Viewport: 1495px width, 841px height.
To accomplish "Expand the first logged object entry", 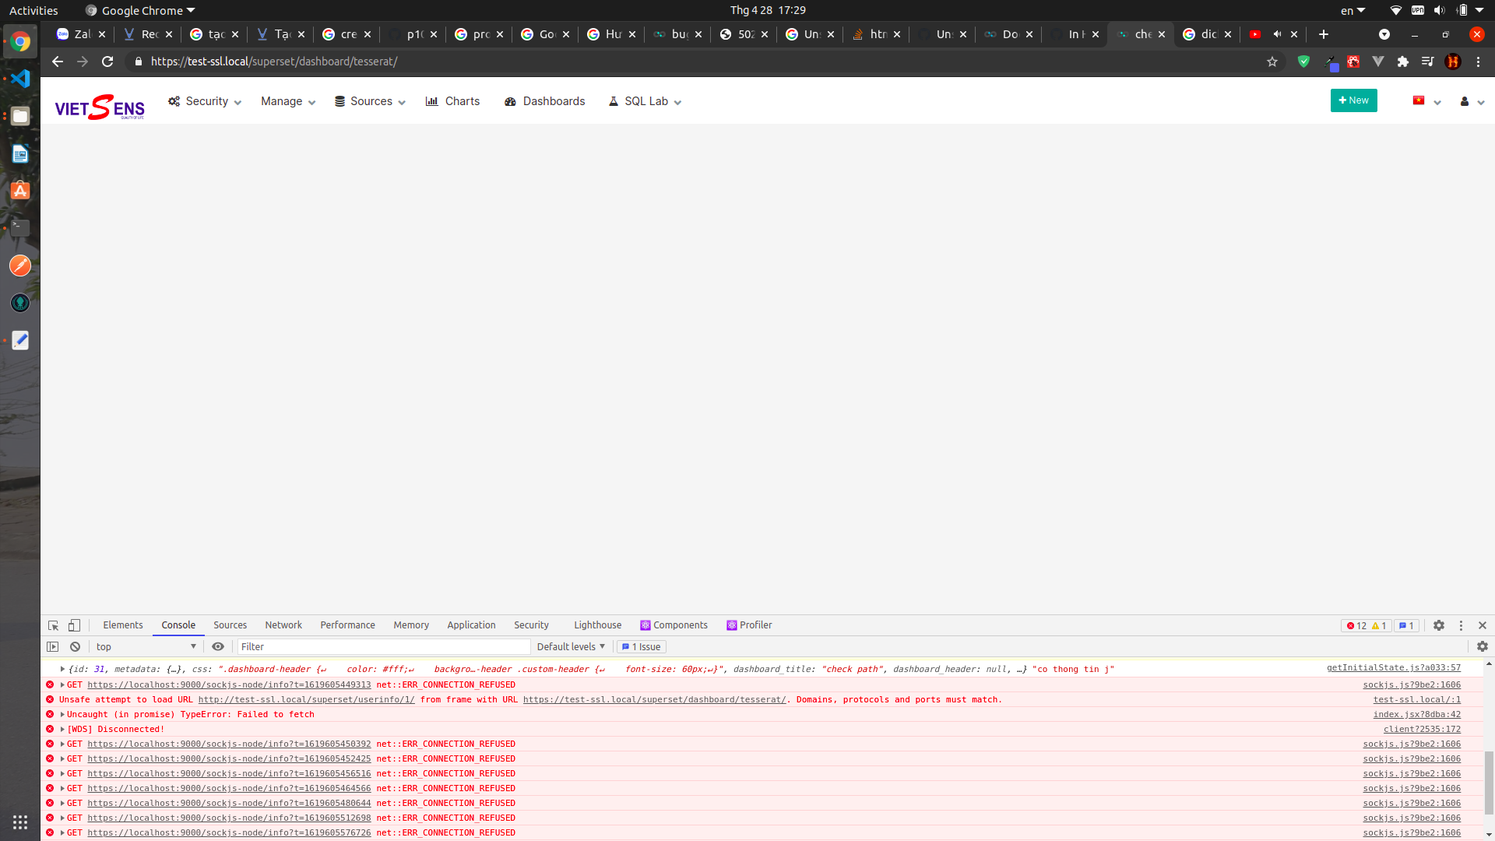I will pos(62,669).
